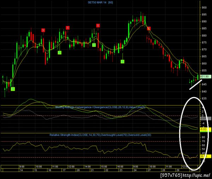
Task: Click the 885 price axis label
Action: (204, 29)
